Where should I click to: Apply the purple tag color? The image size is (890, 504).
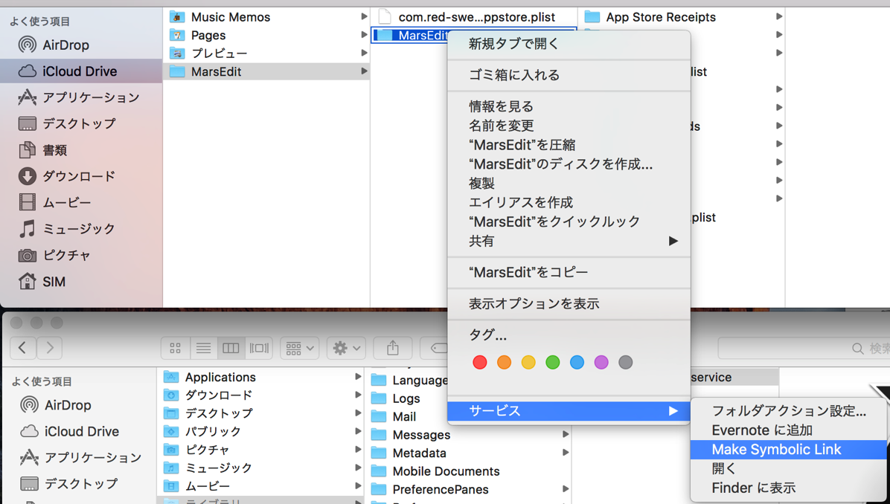(x=601, y=362)
